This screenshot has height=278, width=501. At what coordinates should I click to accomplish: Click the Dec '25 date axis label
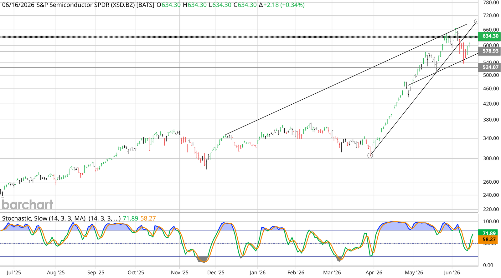click(x=216, y=273)
